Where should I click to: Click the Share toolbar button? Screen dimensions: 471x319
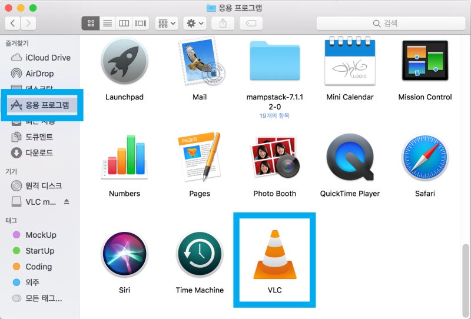[x=223, y=23]
